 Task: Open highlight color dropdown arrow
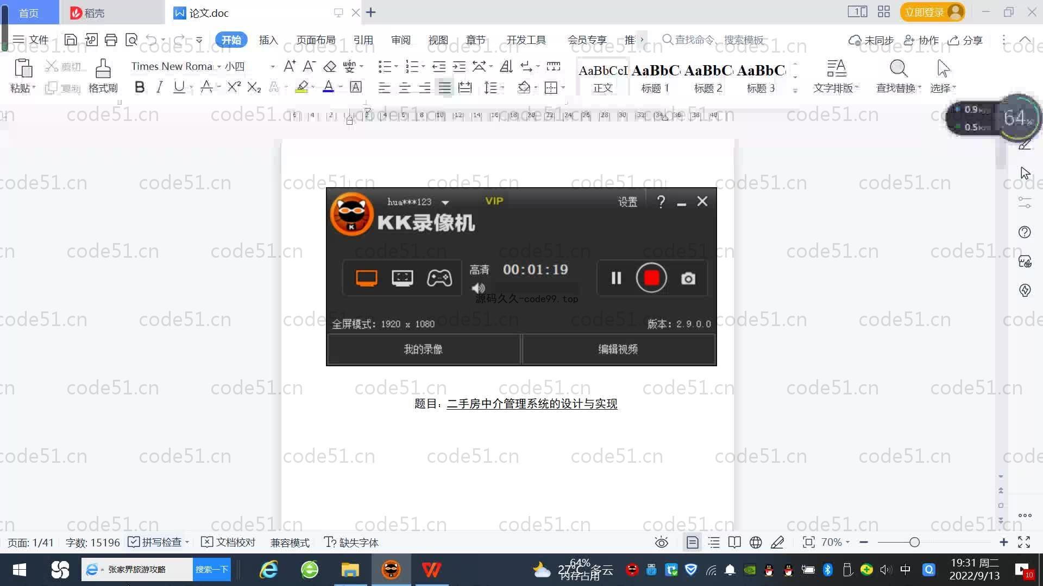point(313,87)
